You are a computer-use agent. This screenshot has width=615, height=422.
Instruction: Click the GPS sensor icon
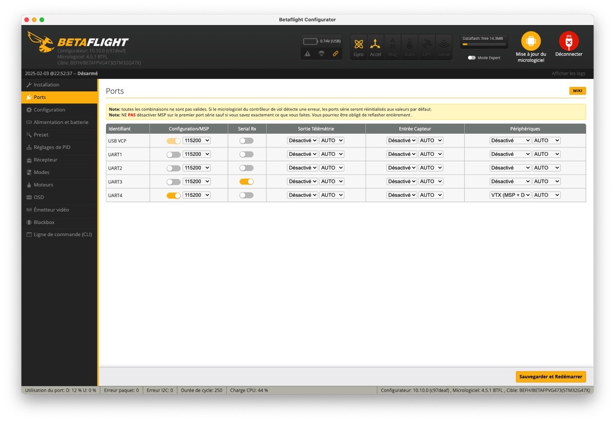426,44
